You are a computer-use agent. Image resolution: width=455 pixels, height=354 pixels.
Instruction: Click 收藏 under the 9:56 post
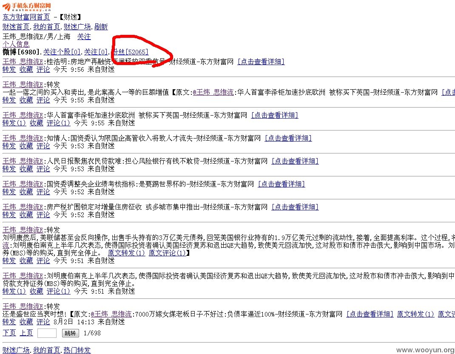(x=26, y=69)
